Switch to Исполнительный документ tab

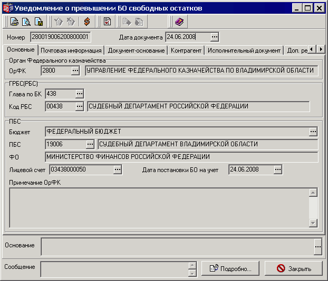pos(244,51)
